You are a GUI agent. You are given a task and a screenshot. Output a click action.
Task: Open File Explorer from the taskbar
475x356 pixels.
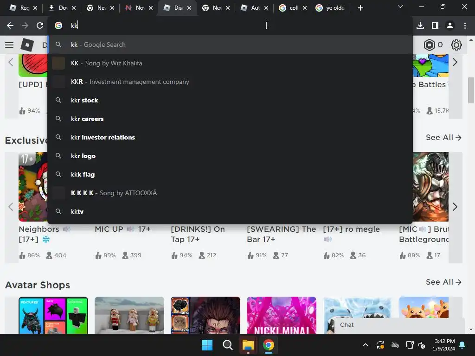click(248, 345)
